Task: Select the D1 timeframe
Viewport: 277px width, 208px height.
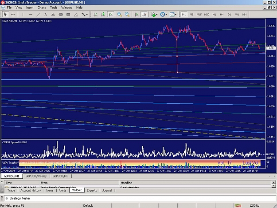Action: click(229, 15)
